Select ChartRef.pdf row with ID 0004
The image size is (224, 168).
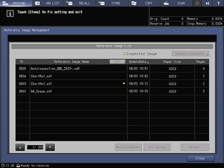coord(112,76)
